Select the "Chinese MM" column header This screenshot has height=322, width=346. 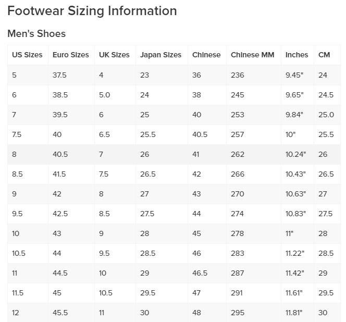pos(252,55)
